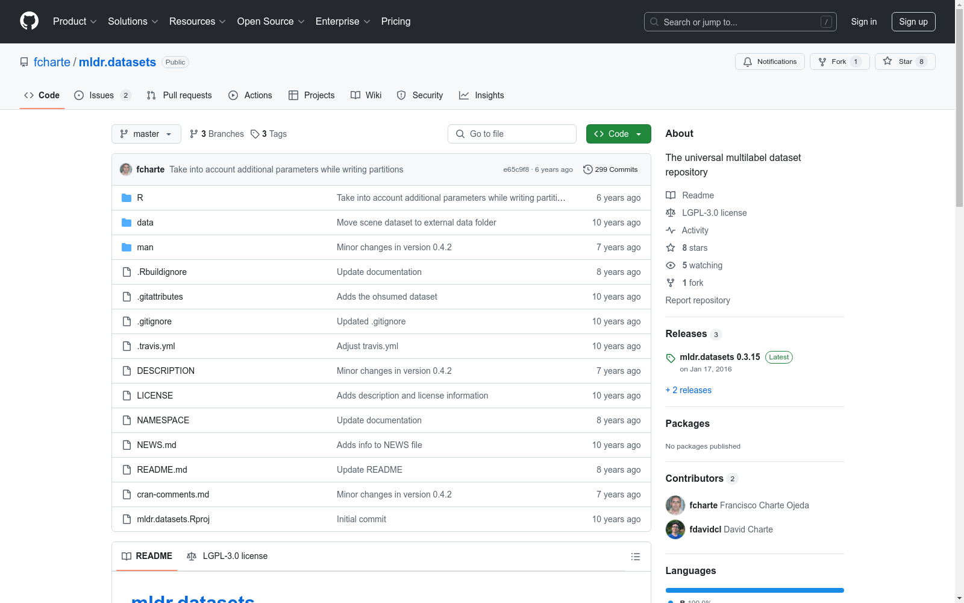Click the Tags tag icon
This screenshot has width=964, height=603.
click(x=255, y=134)
